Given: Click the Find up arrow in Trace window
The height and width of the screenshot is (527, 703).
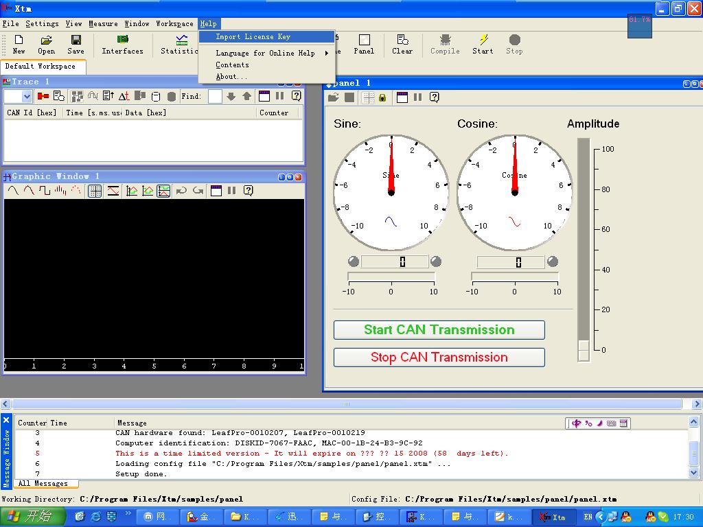Looking at the screenshot, I should click(247, 96).
